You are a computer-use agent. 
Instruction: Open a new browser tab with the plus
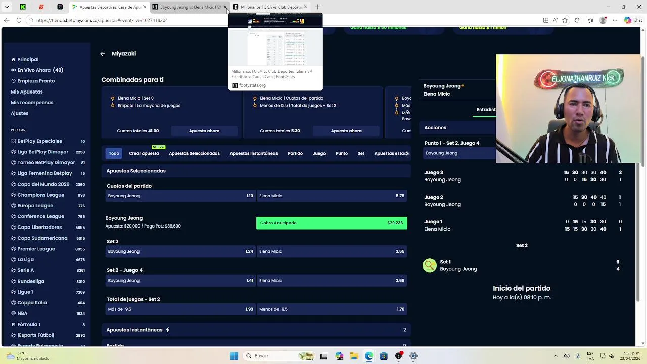coord(317,7)
